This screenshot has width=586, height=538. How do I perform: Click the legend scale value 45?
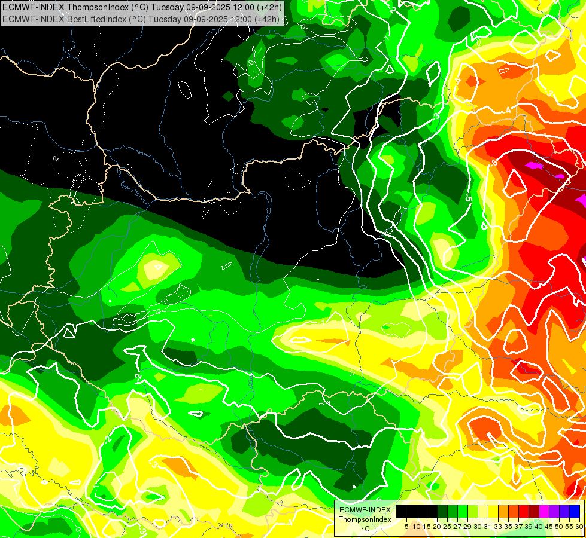(x=549, y=527)
